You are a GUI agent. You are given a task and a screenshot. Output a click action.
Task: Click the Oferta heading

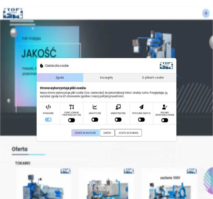20,149
